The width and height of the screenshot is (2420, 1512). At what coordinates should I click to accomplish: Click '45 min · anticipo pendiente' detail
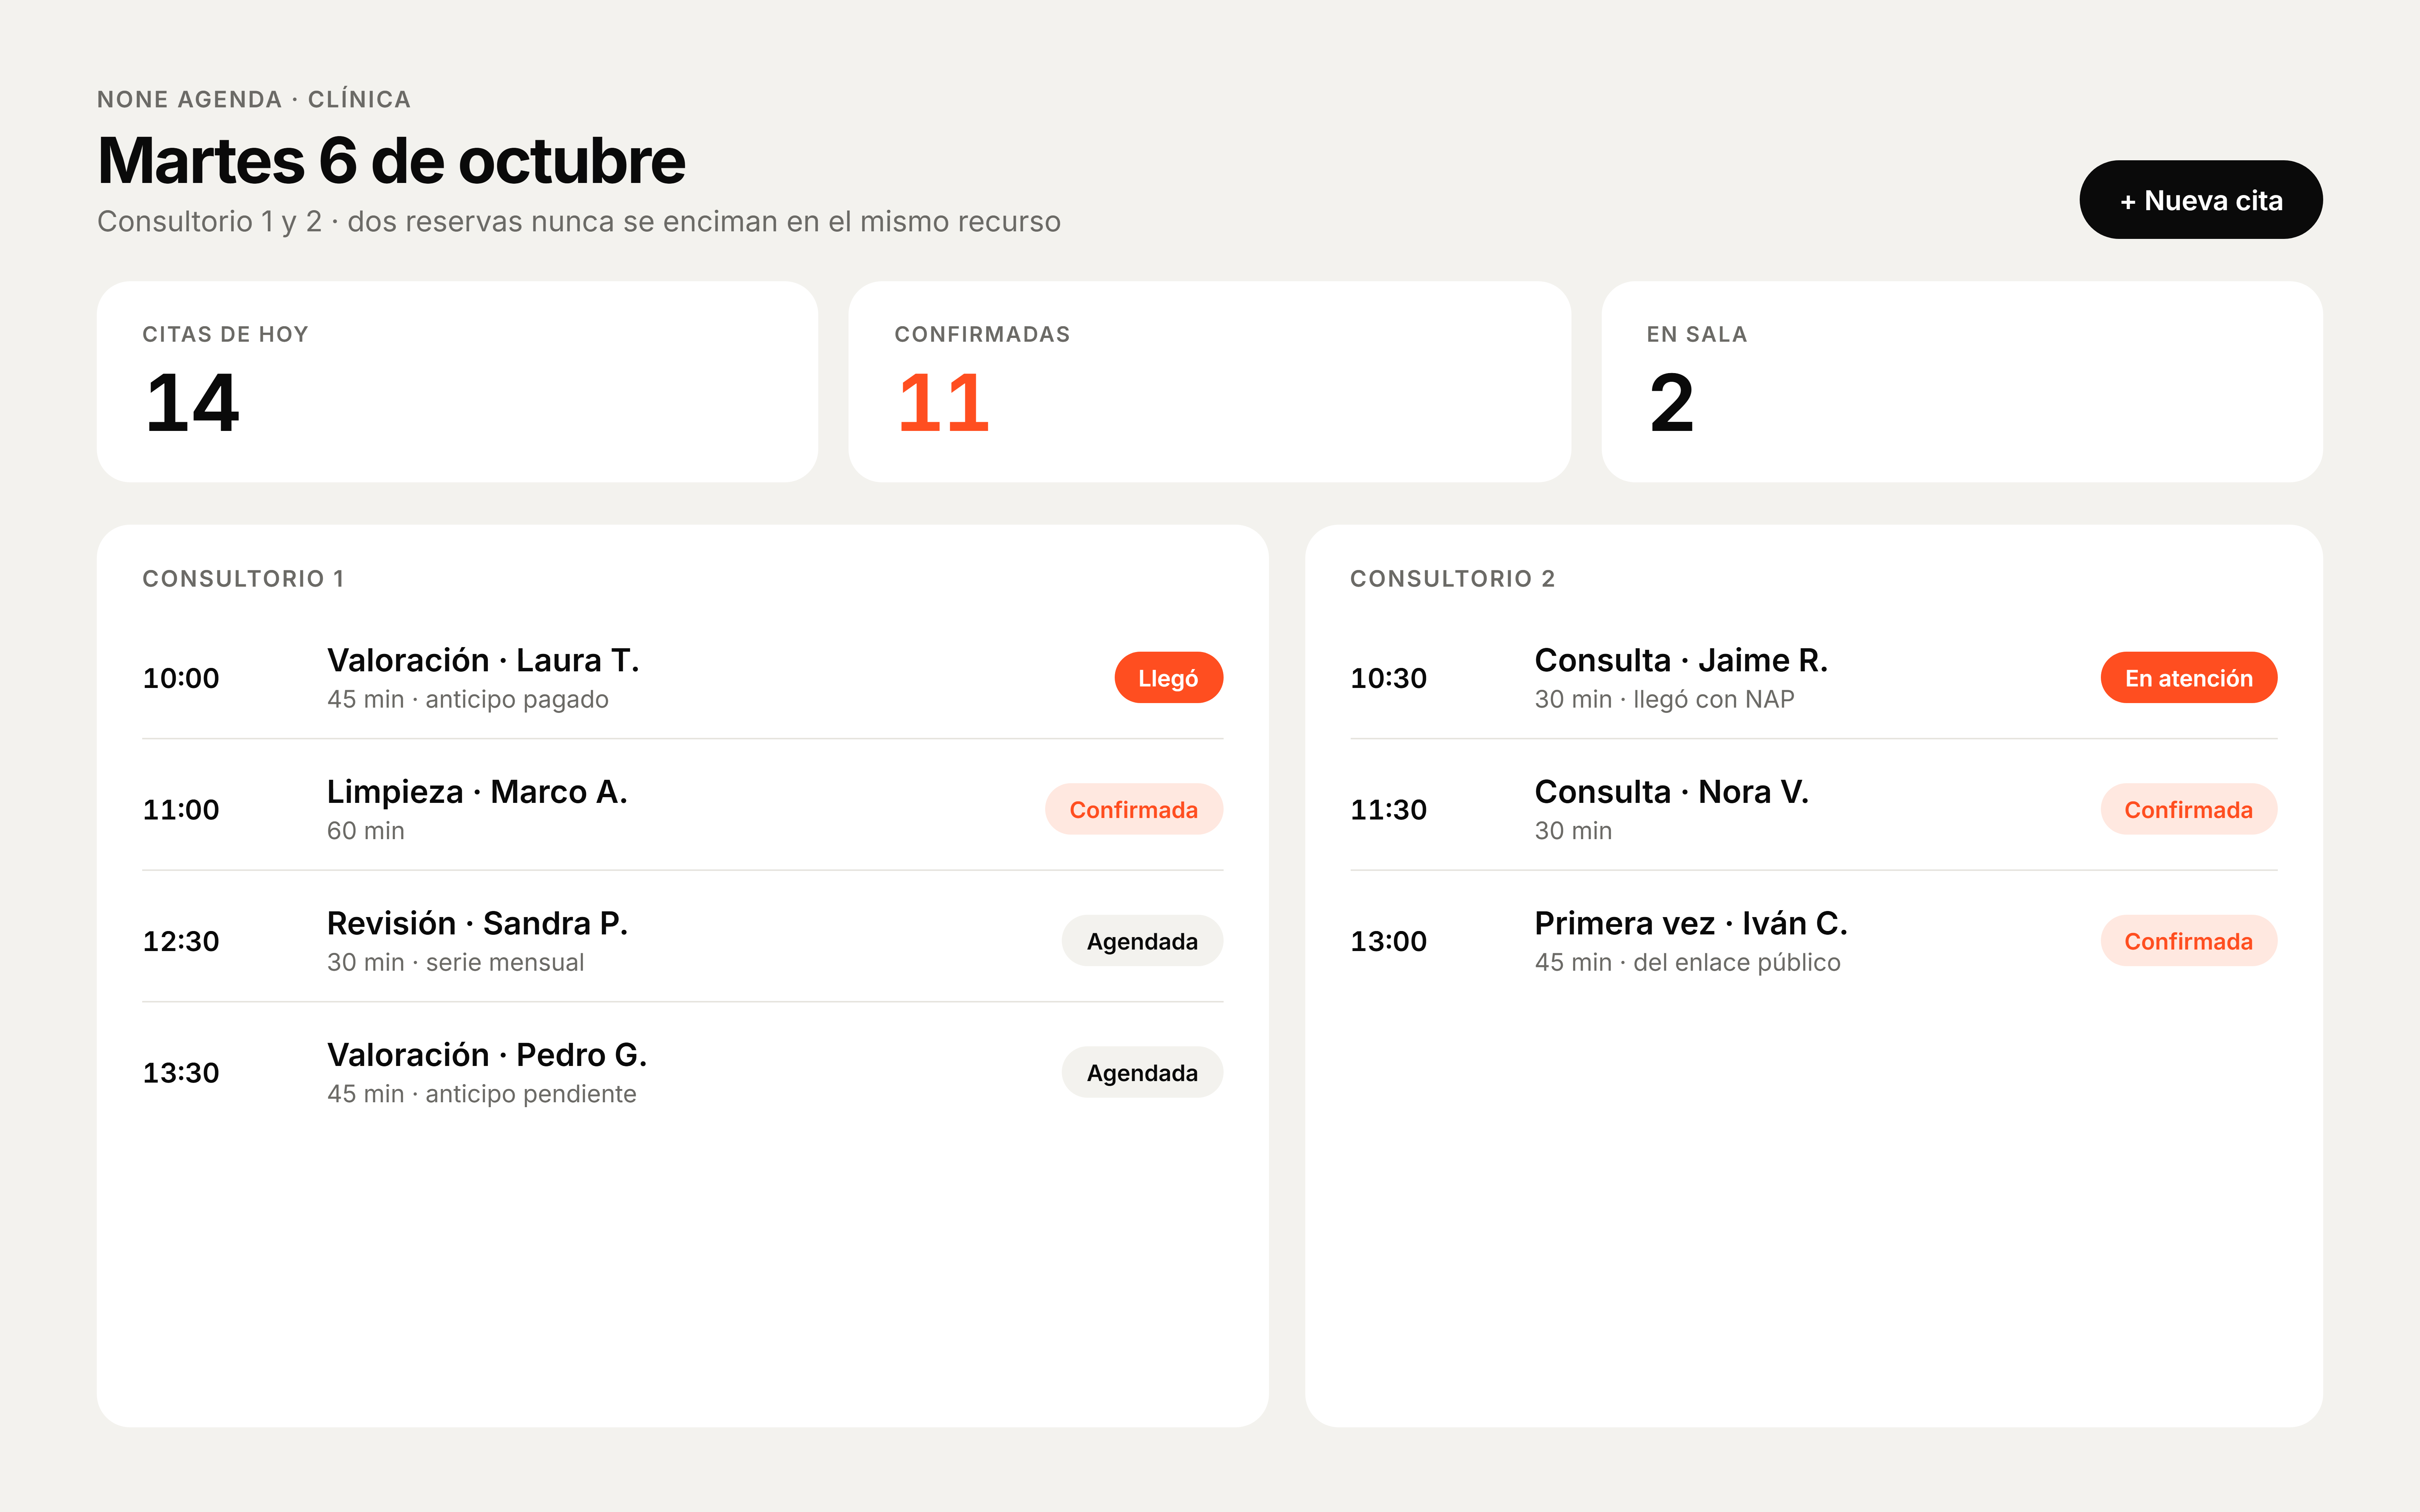pos(482,1094)
